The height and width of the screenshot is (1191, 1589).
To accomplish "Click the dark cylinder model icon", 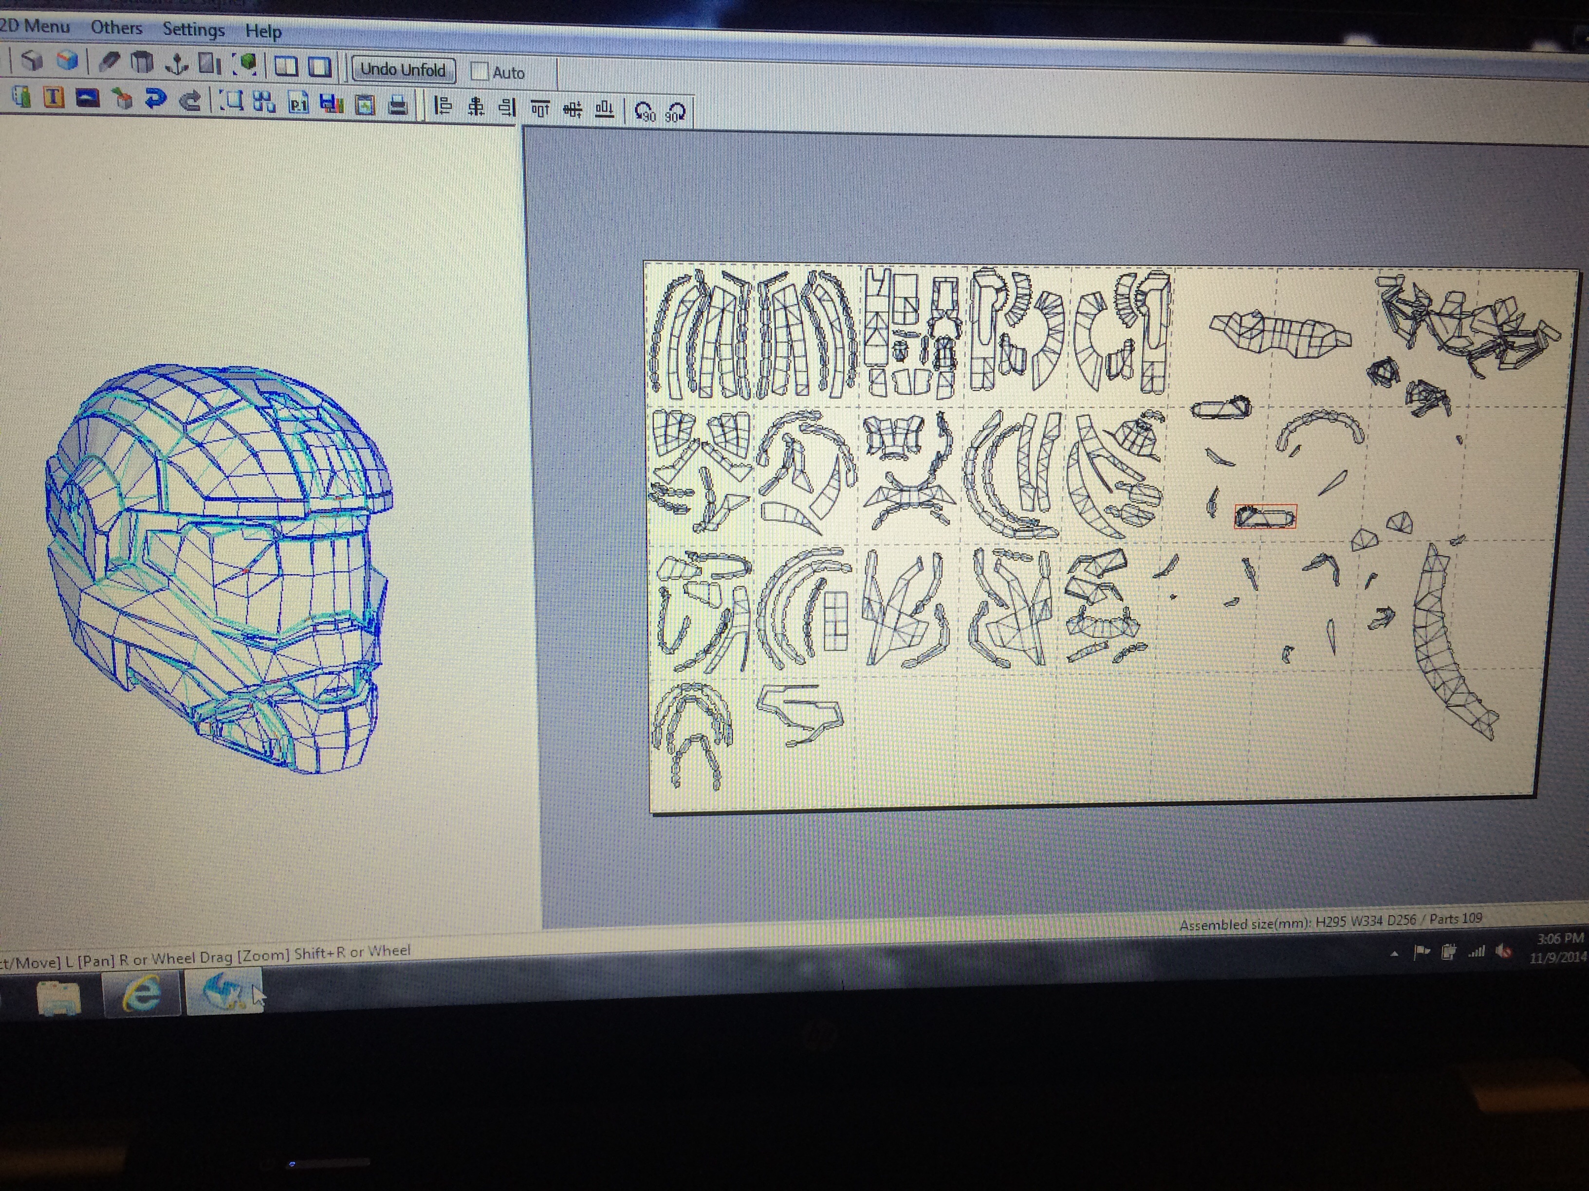I will coord(142,63).
